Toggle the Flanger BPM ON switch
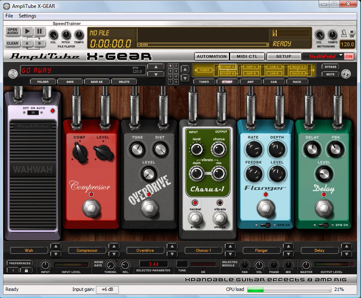The image size is (361, 298). [x=265, y=225]
